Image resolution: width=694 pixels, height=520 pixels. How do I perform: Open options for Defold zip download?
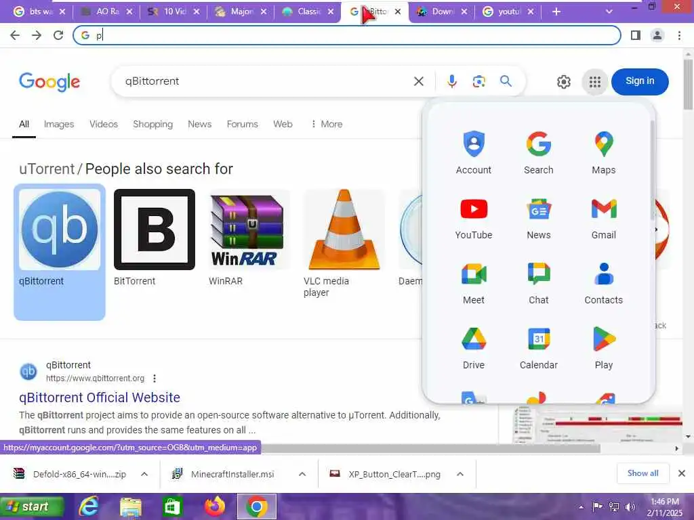click(144, 474)
